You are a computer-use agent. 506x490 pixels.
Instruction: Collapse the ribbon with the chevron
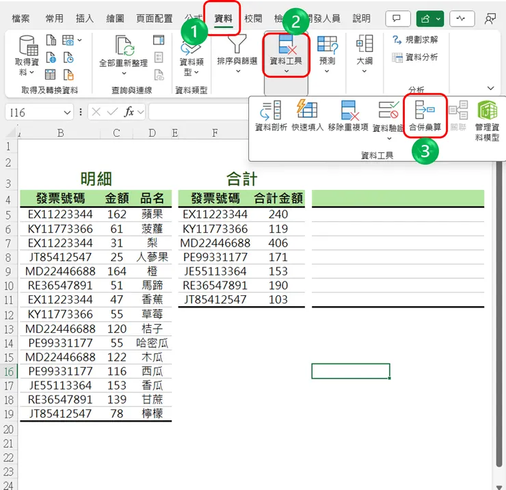pyautogui.click(x=490, y=88)
